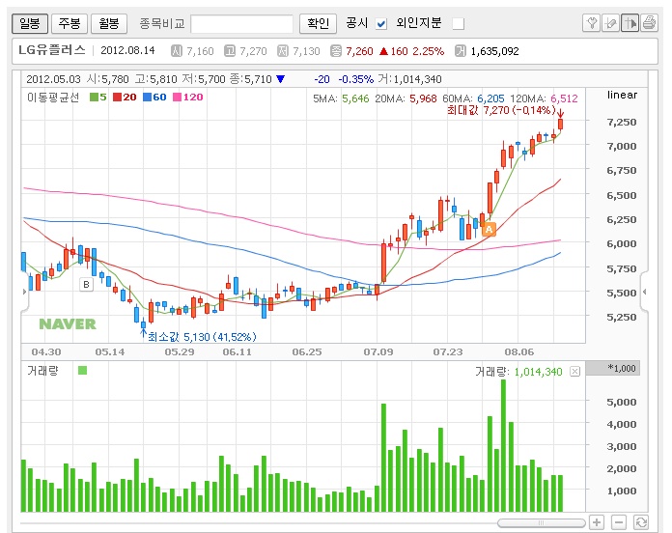672x533 pixels.
Task: Click the trading volume 1,635,092 value
Action: coord(494,51)
